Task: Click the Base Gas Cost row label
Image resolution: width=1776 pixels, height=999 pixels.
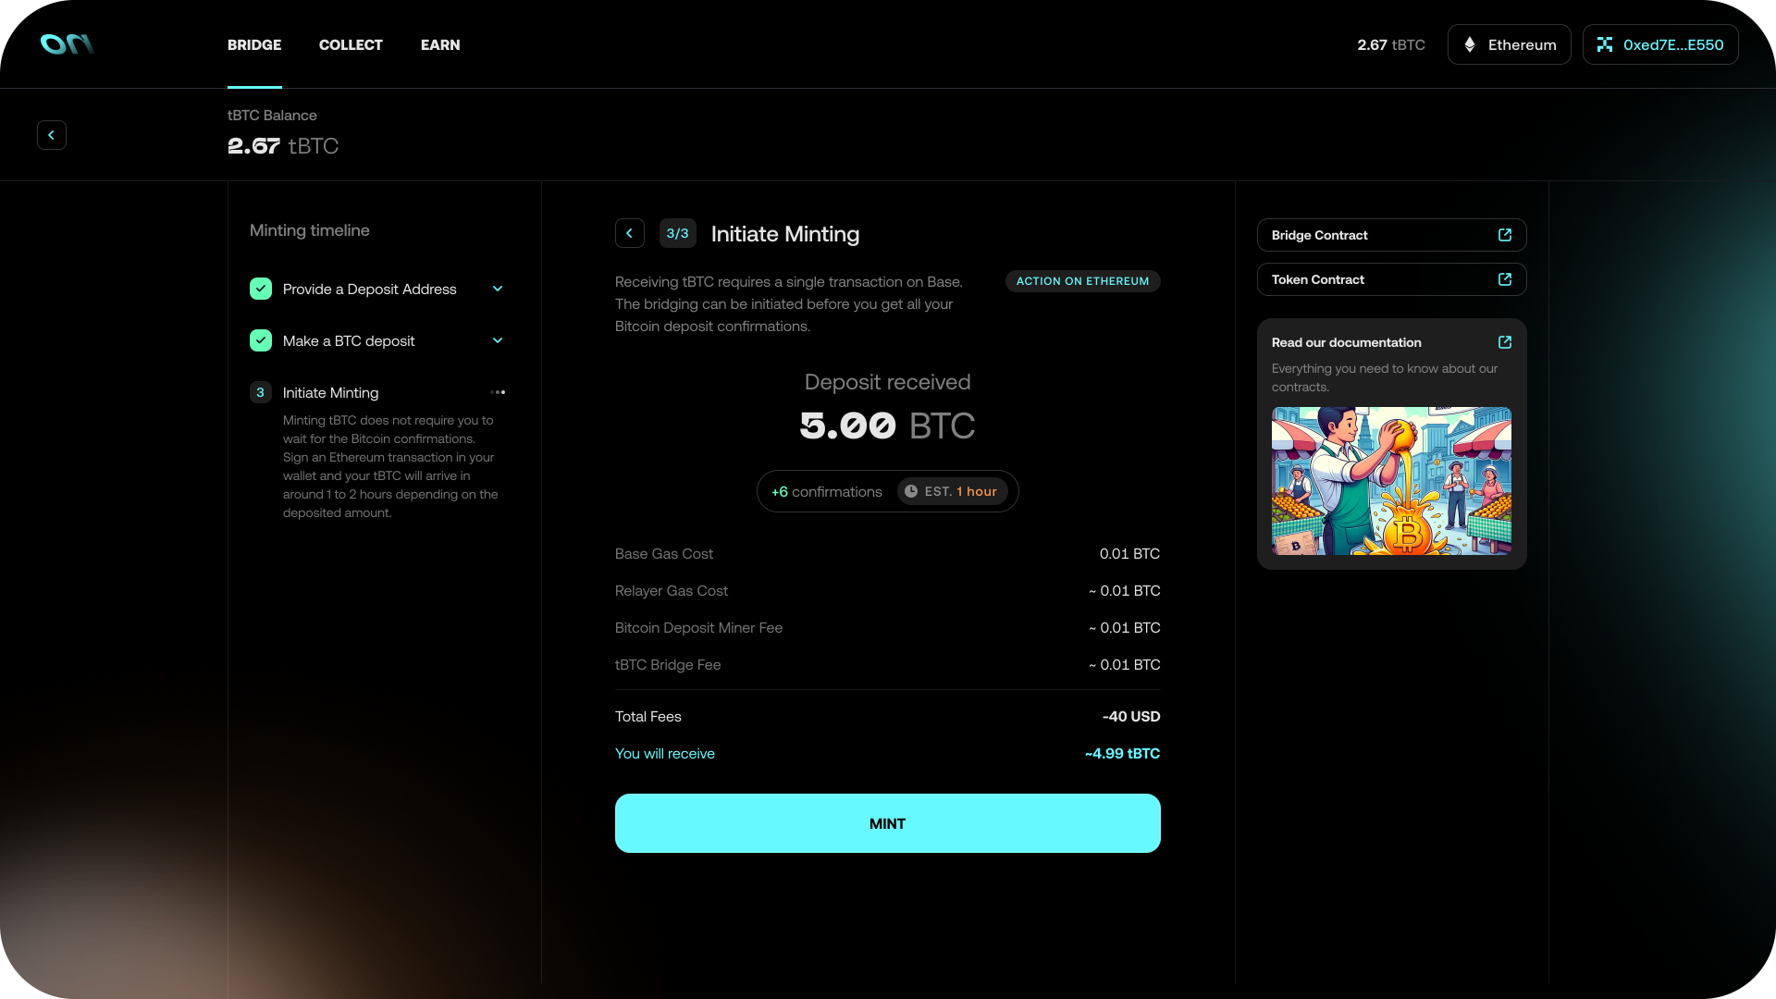Action: (664, 553)
